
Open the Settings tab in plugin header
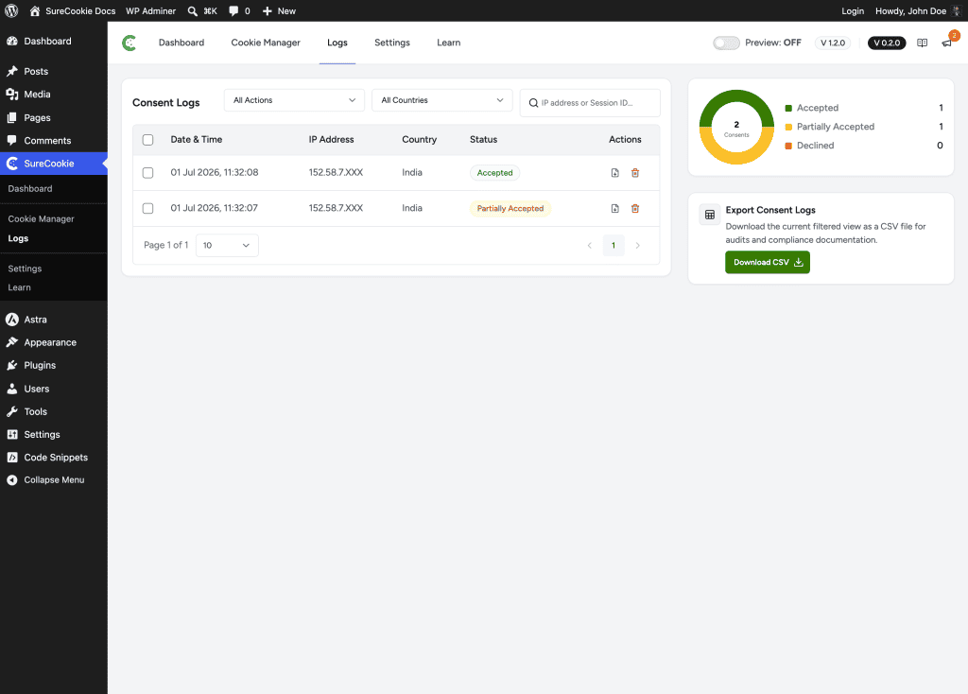coord(392,43)
